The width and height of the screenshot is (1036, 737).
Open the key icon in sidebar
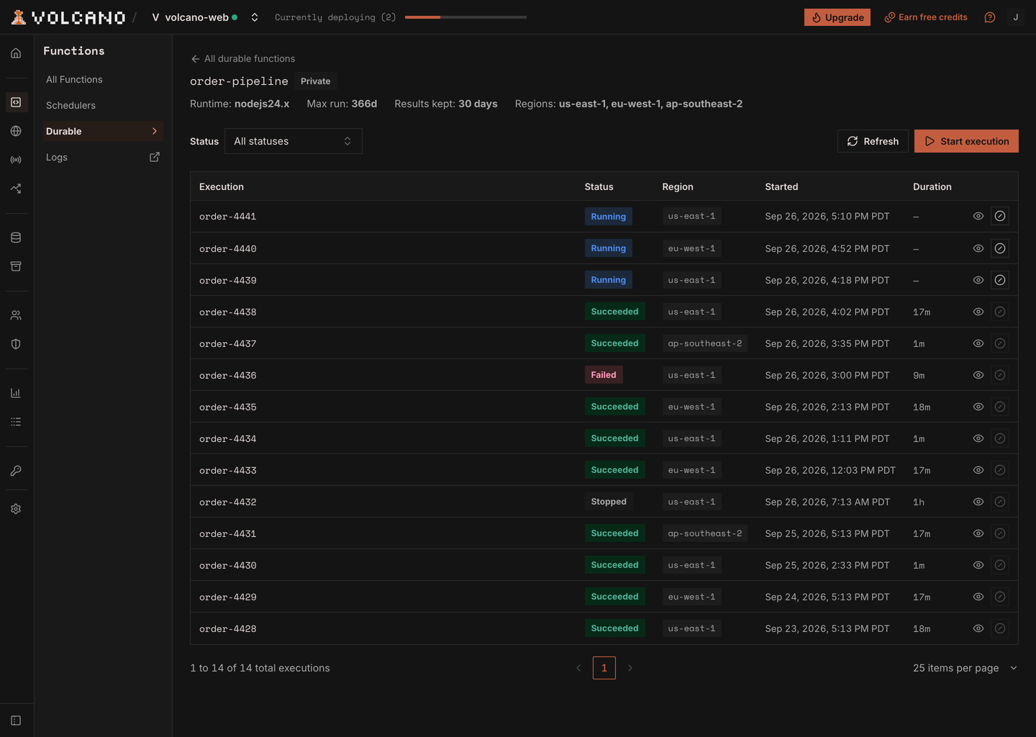coord(16,471)
